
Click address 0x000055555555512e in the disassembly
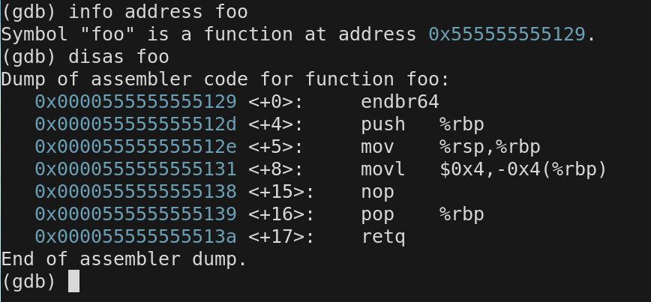[135, 146]
